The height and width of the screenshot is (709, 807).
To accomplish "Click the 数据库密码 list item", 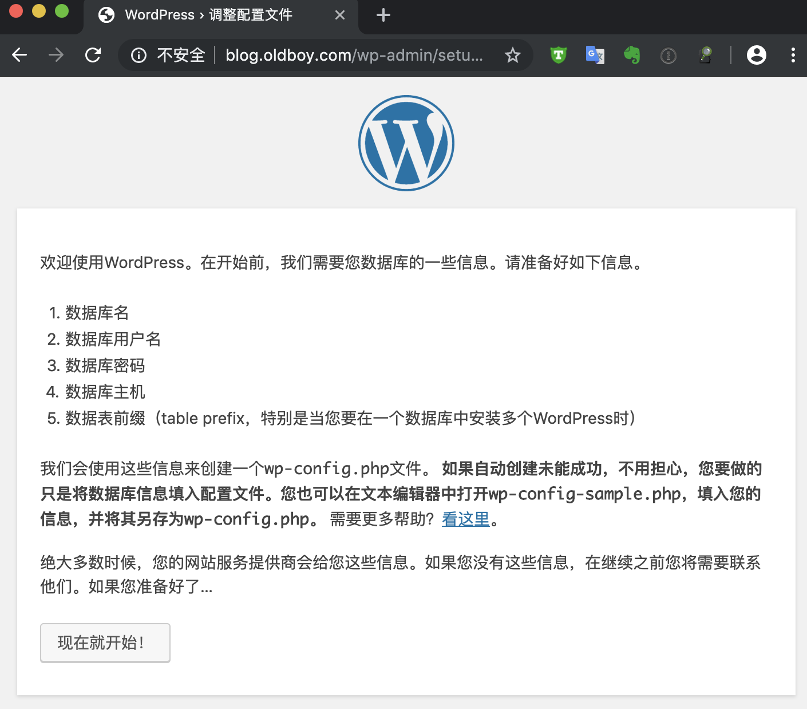I will coord(105,365).
